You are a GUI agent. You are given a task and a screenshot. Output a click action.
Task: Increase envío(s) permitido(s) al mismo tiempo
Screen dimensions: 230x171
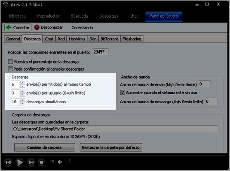[22, 83]
